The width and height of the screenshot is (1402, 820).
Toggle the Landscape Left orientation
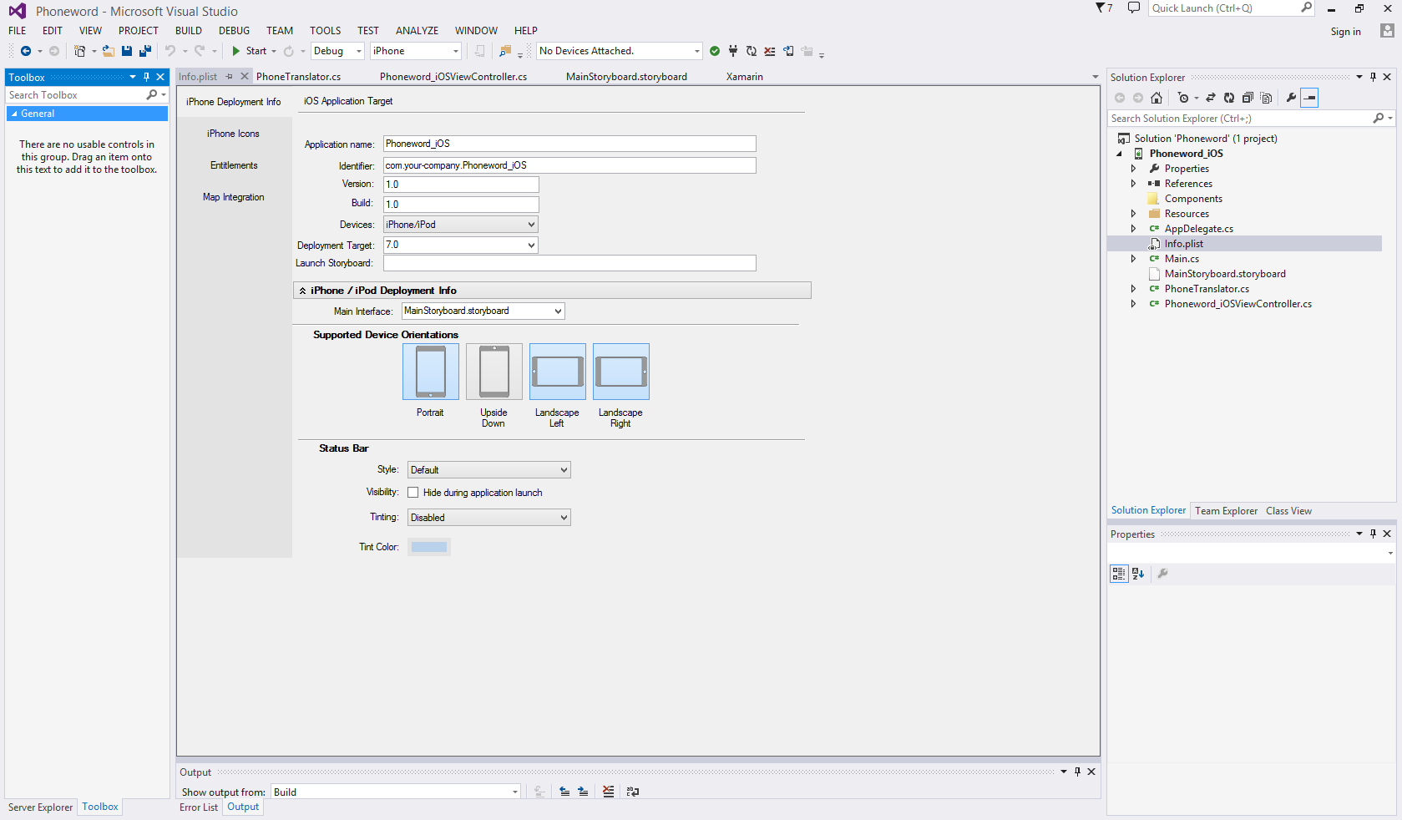557,372
